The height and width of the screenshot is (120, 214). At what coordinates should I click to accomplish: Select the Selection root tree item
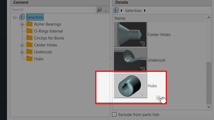[35, 17]
